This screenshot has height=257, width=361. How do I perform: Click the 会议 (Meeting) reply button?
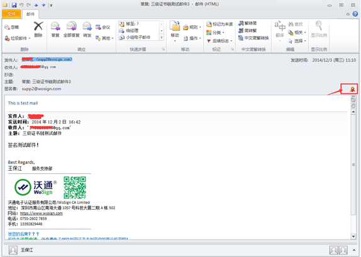[x=103, y=27]
